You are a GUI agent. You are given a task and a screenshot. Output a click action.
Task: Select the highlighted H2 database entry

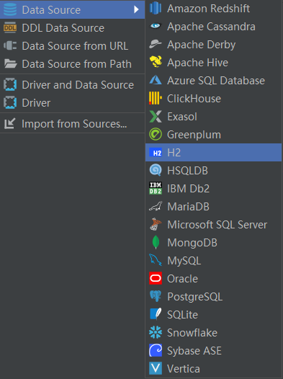[213, 153]
